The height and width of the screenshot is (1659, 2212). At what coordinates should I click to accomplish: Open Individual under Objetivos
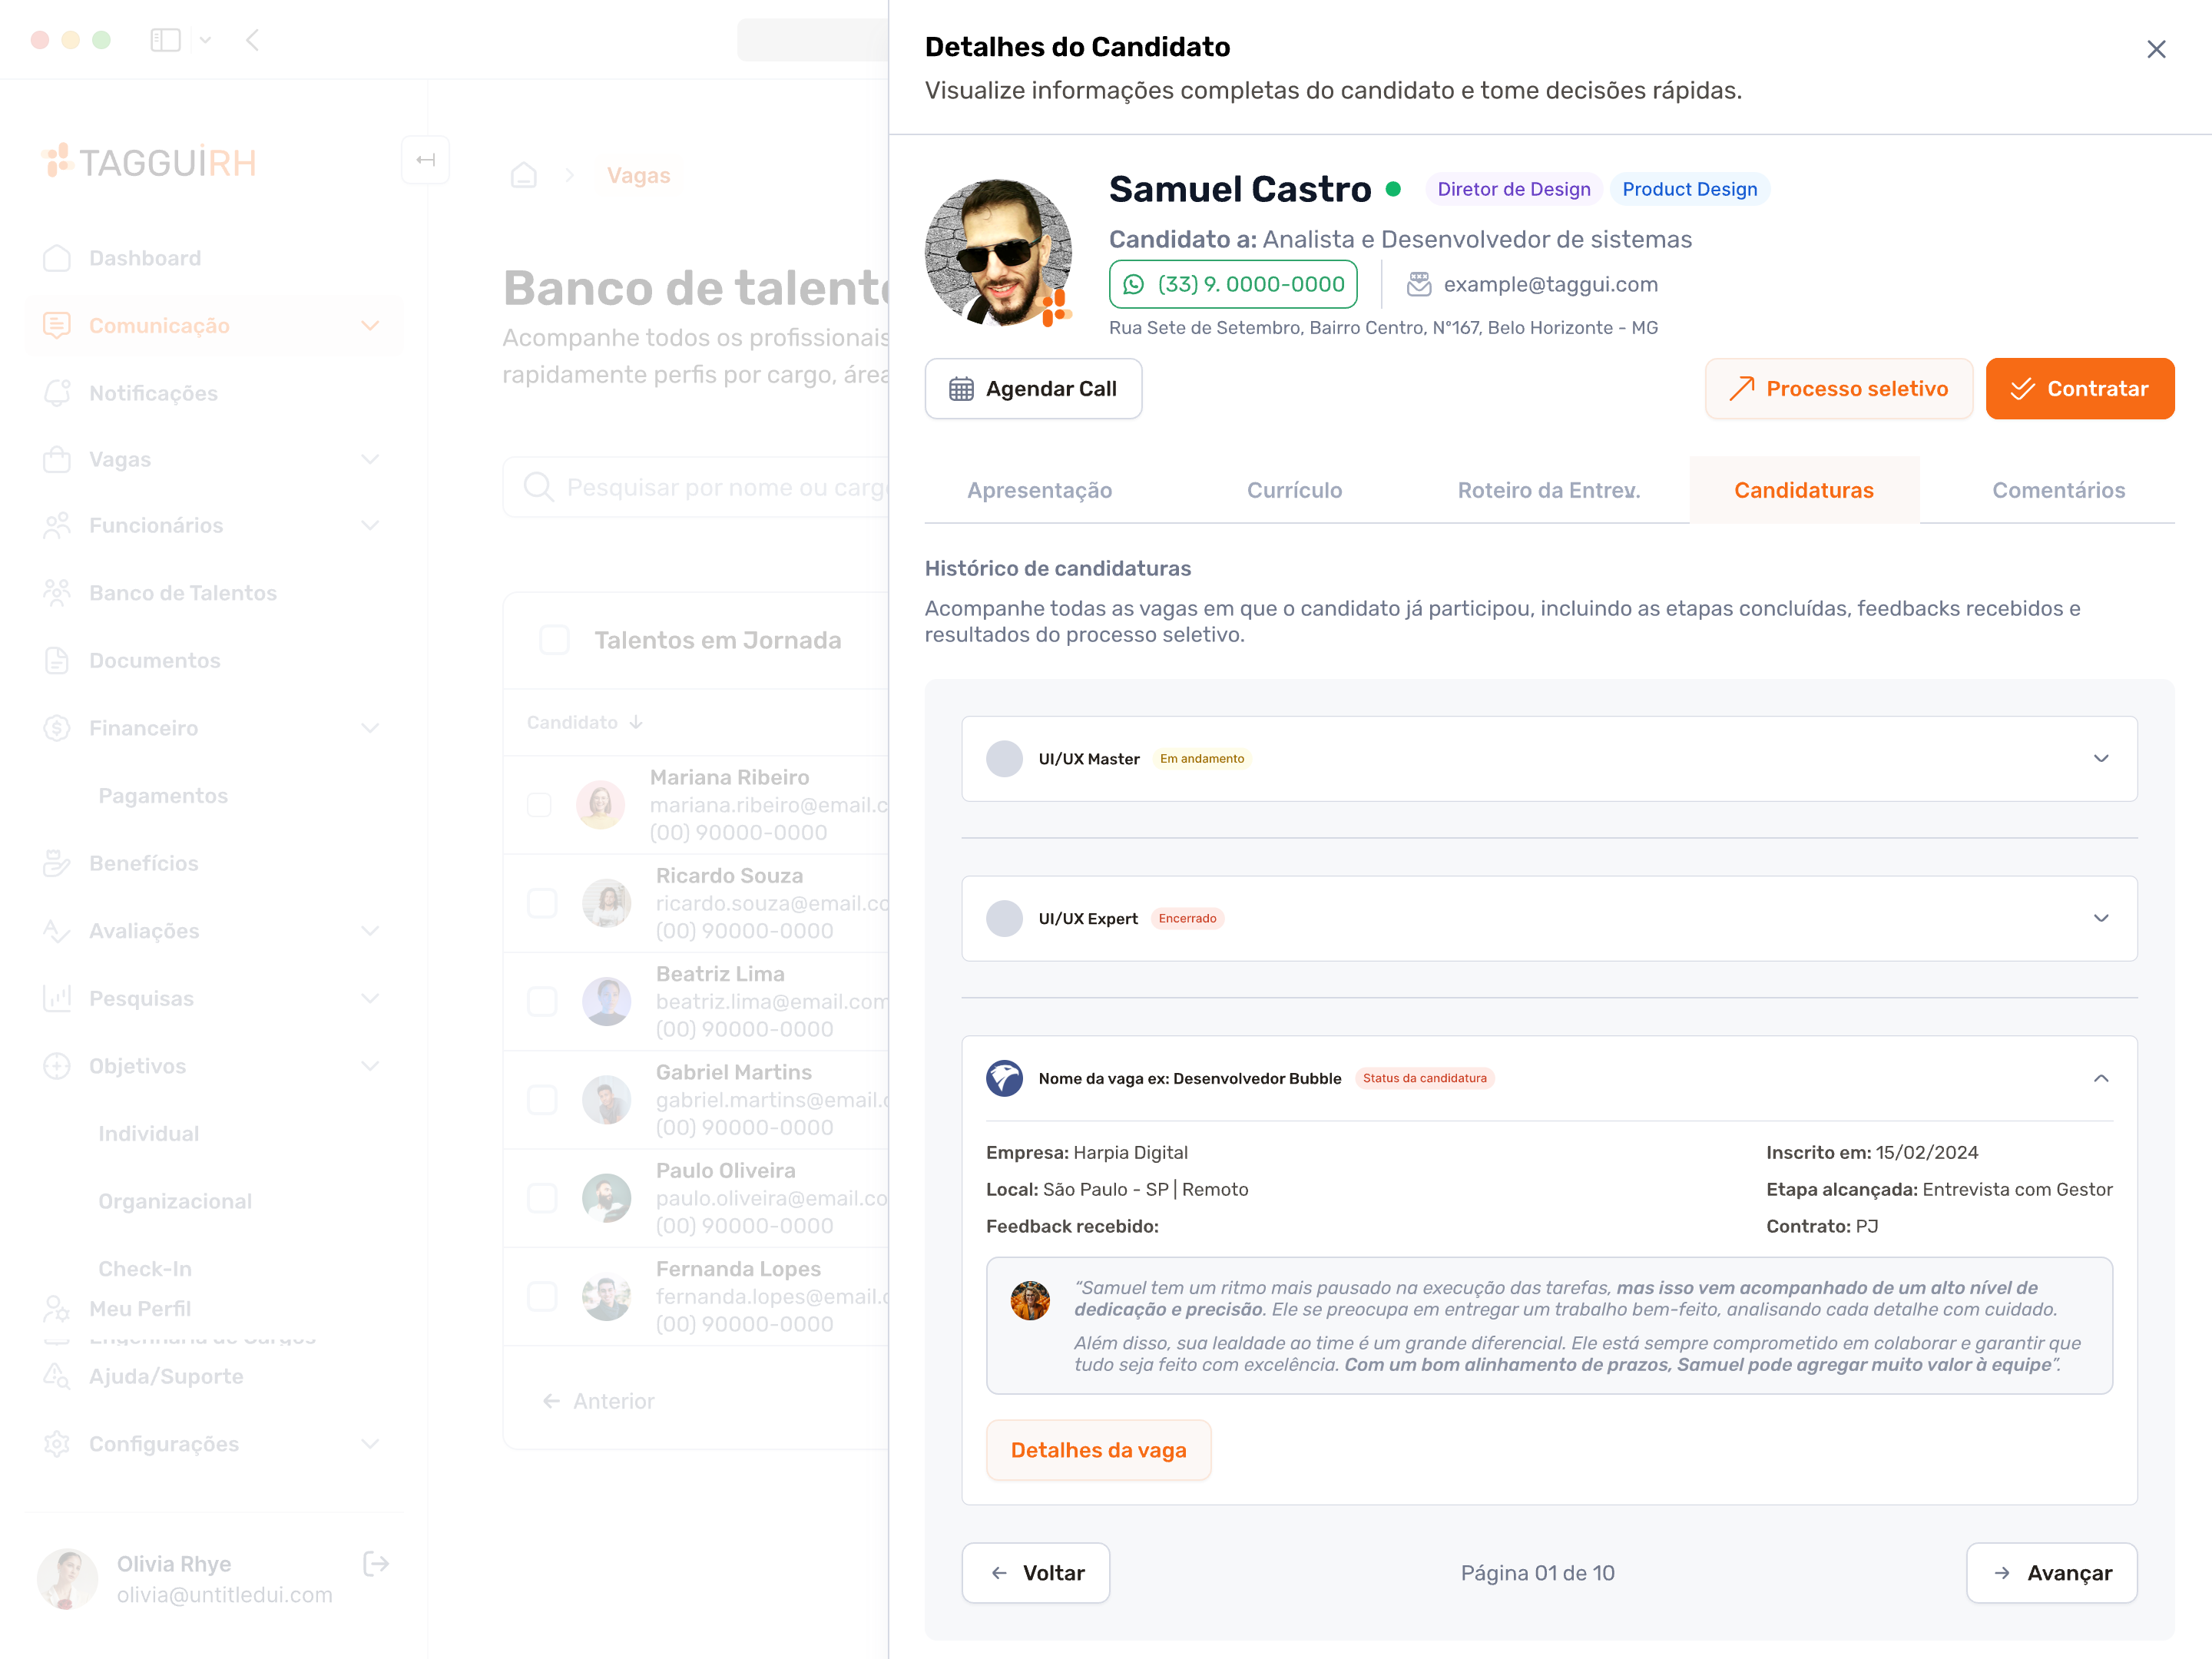149,1134
